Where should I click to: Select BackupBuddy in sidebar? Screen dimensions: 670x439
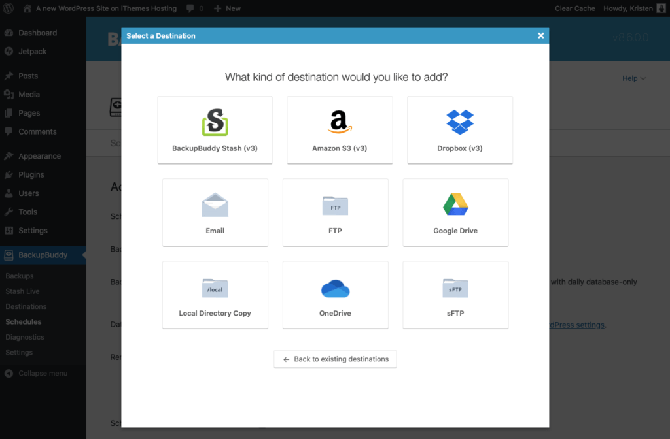click(43, 255)
